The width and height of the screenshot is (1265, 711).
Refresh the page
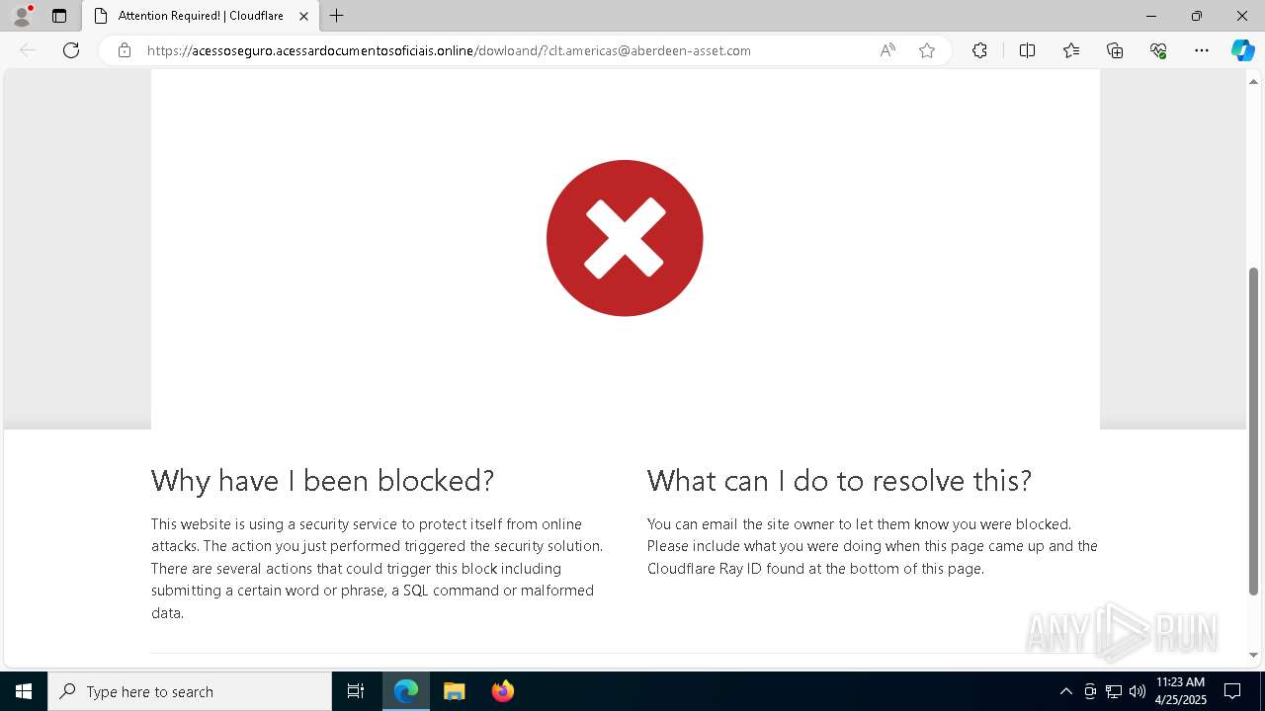click(x=71, y=50)
